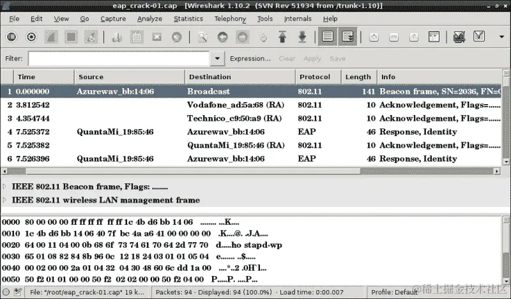Stop the running capture square icon
Image resolution: width=511 pixels, height=299 pixels.
pyautogui.click(x=71, y=37)
